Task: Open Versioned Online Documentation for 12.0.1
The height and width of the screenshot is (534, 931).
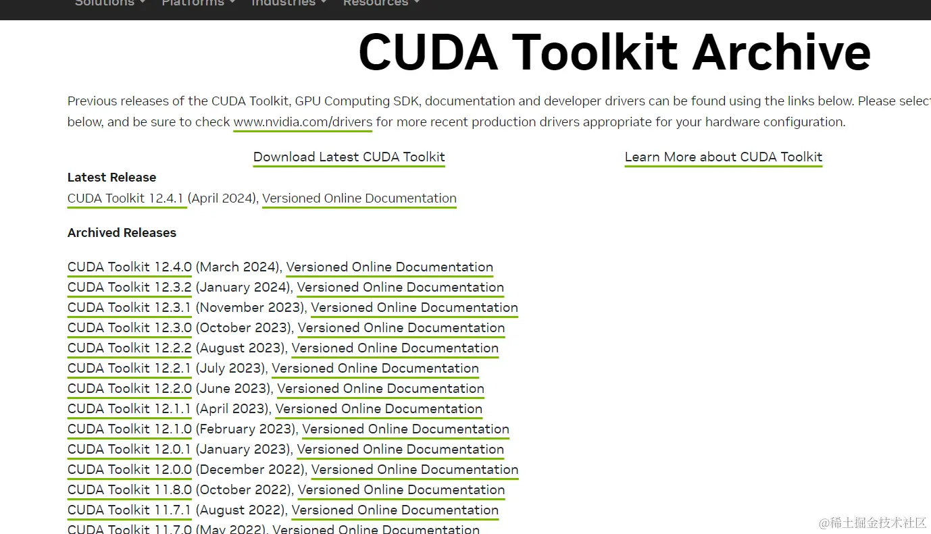Action: tap(401, 450)
